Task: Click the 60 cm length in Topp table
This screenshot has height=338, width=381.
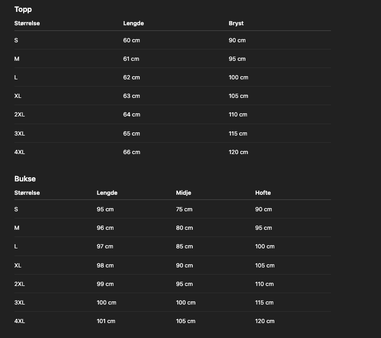Action: [131, 40]
